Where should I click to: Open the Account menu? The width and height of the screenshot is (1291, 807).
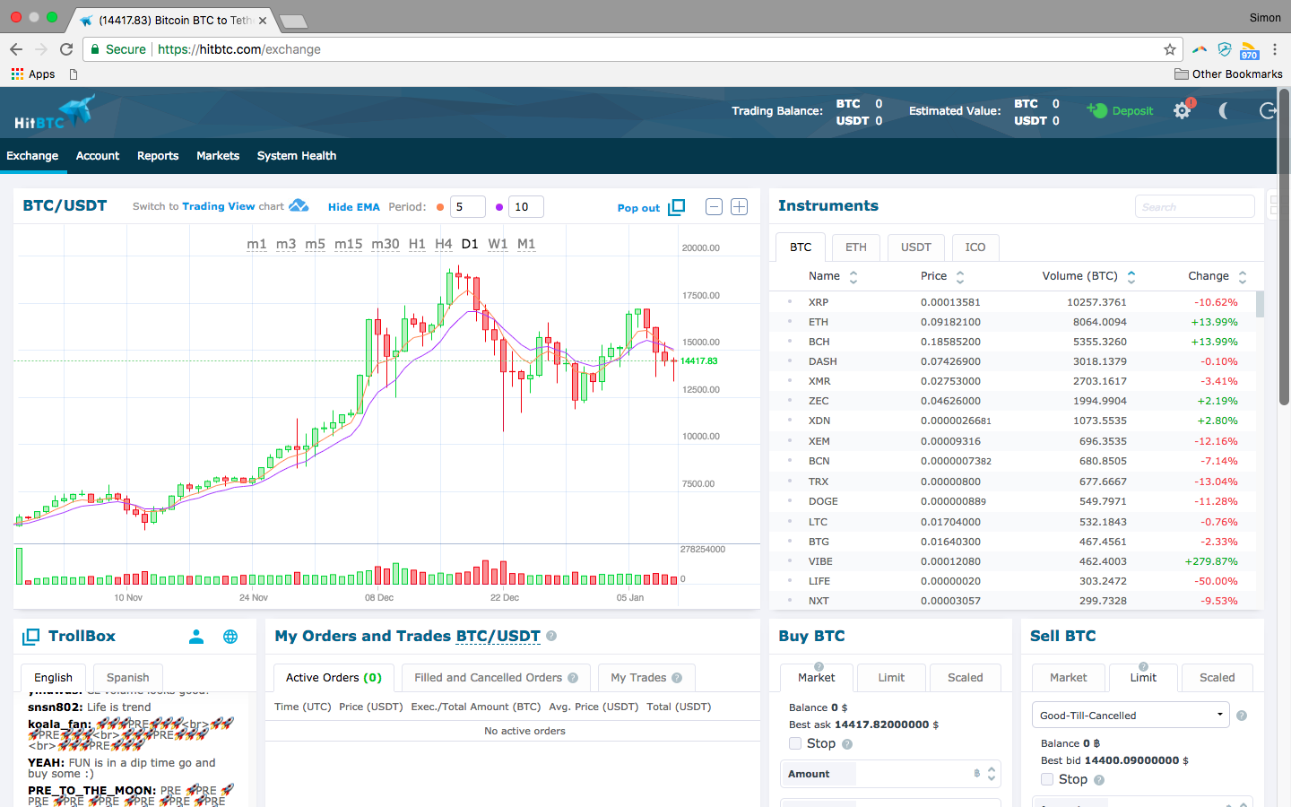98,156
